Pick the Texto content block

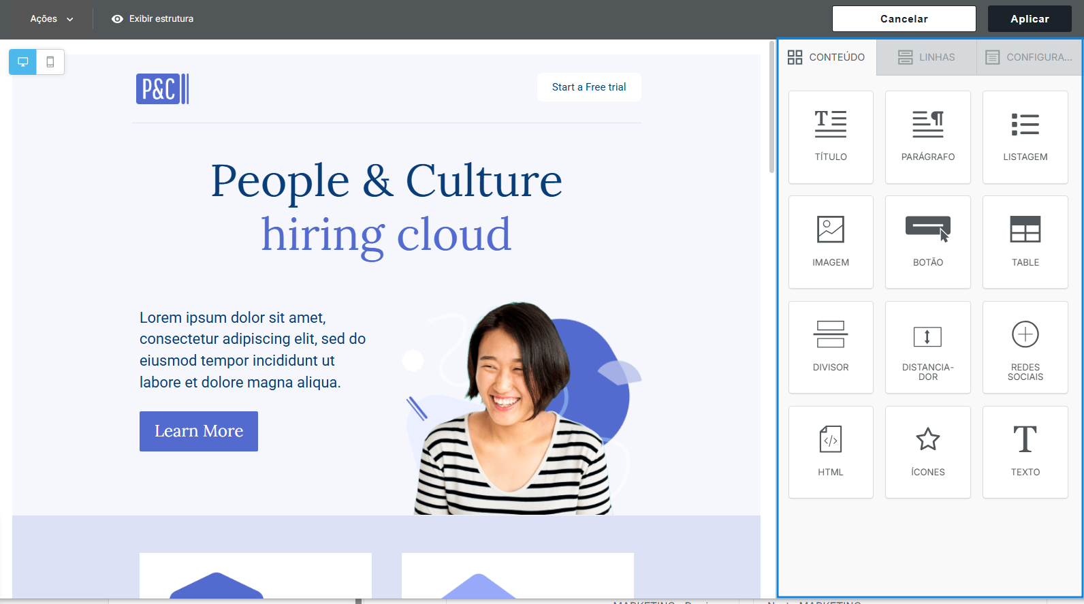pos(1025,452)
